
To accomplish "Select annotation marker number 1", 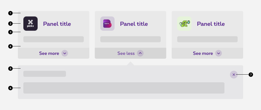I will click(10, 13).
